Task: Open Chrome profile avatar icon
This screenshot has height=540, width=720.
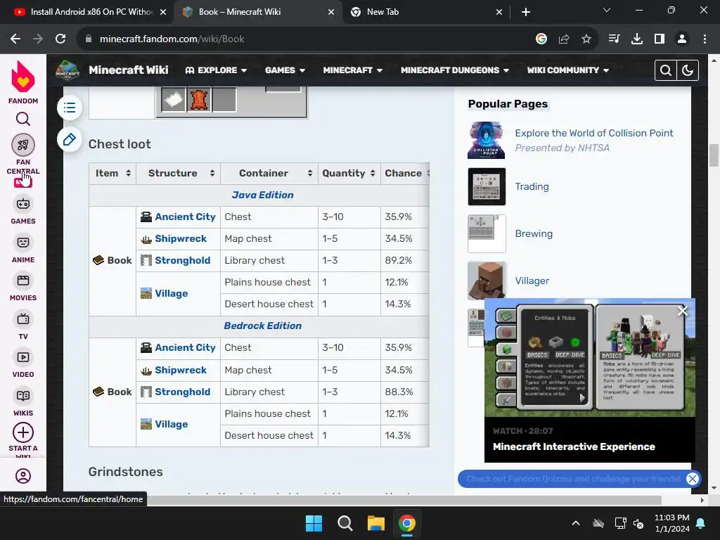Action: click(682, 39)
